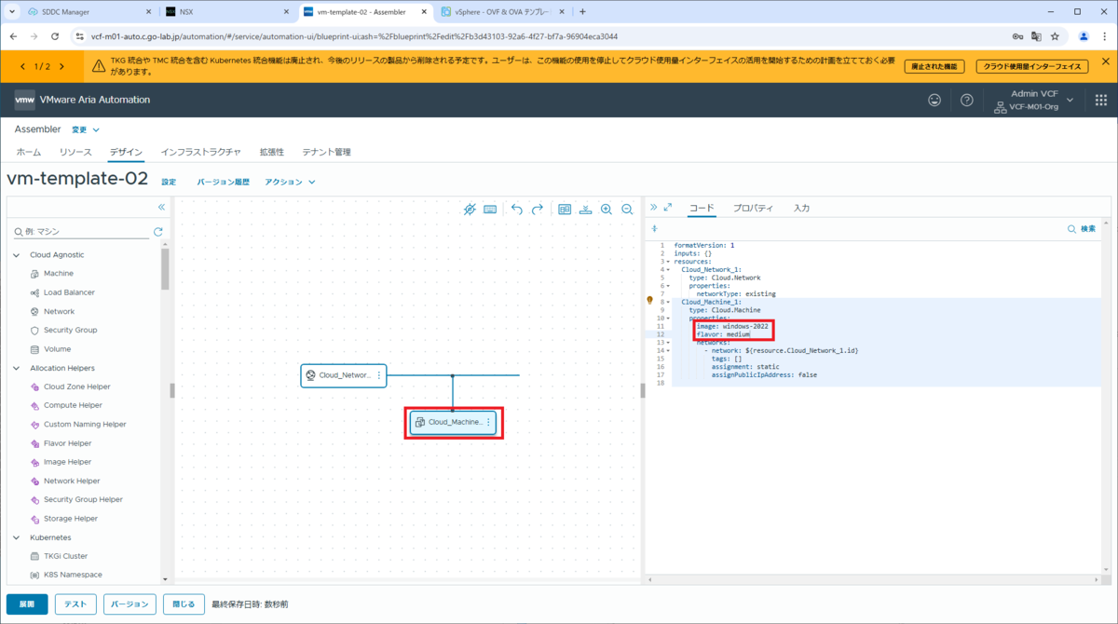1118x624 pixels.
Task: Fold the networks block at line 13
Action: 668,342
